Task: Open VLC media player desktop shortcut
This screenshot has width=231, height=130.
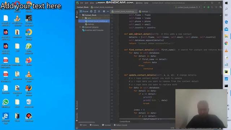Action: point(29,76)
